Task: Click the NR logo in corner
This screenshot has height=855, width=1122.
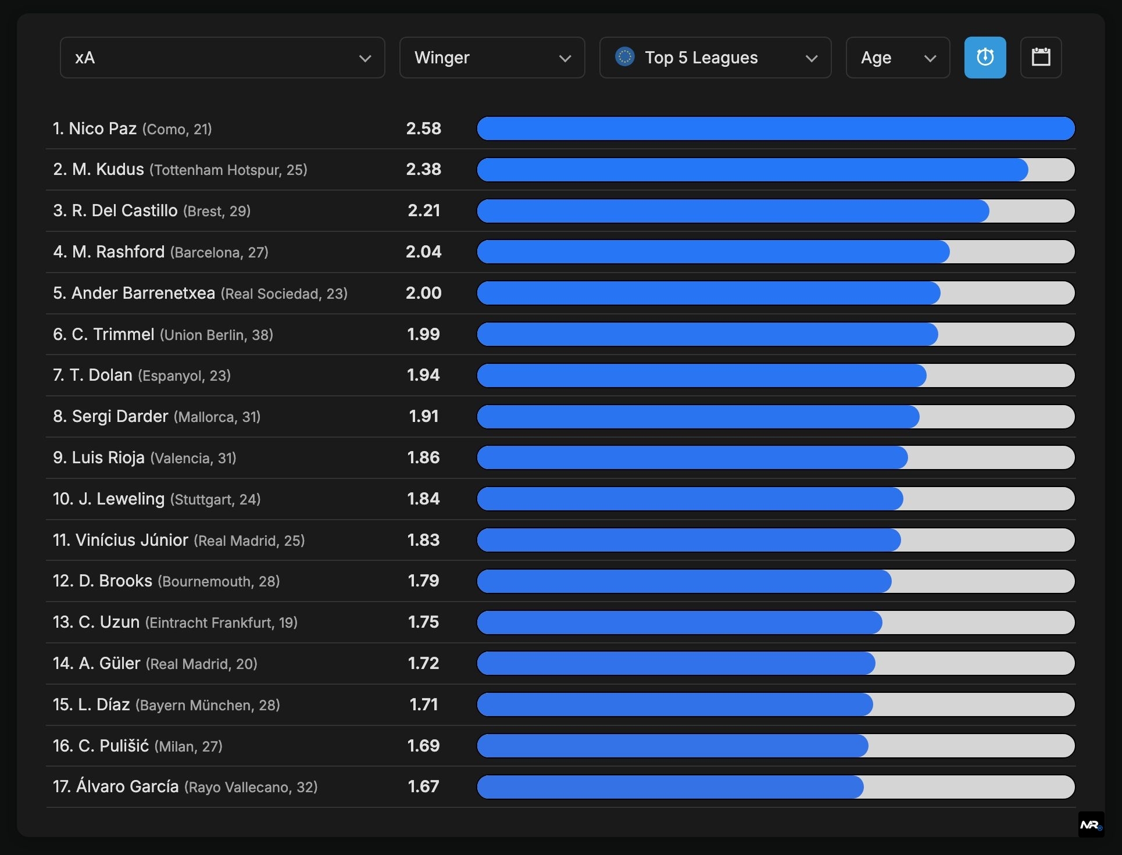Action: click(1091, 824)
